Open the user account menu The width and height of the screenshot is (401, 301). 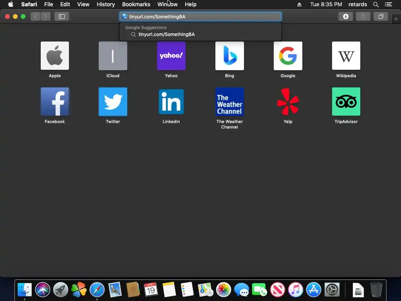click(x=358, y=4)
